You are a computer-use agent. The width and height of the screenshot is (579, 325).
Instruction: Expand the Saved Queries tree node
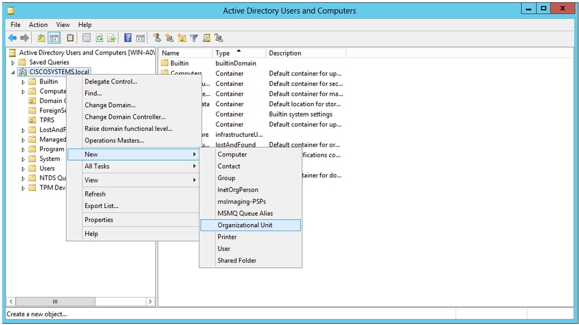pos(13,63)
